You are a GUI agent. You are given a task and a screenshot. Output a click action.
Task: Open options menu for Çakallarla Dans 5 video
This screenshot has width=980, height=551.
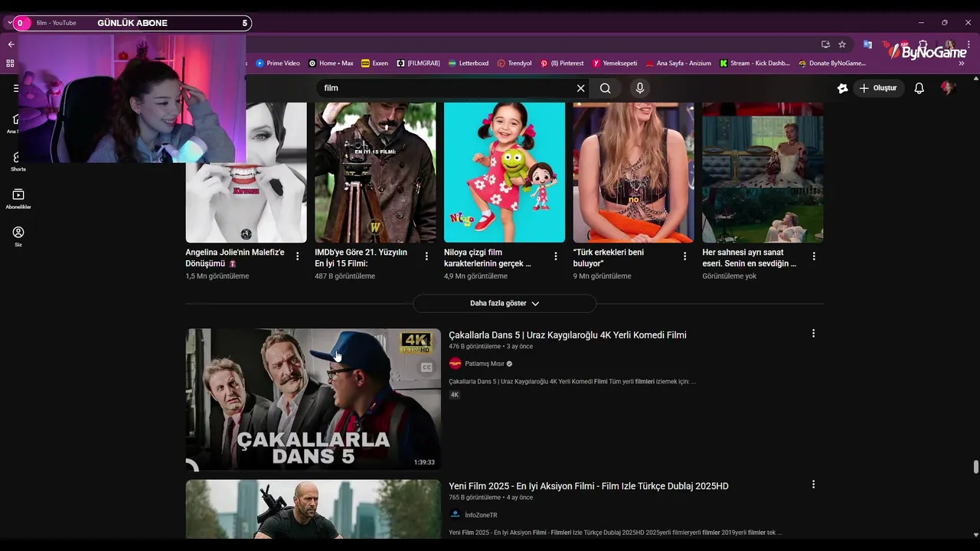tap(813, 334)
